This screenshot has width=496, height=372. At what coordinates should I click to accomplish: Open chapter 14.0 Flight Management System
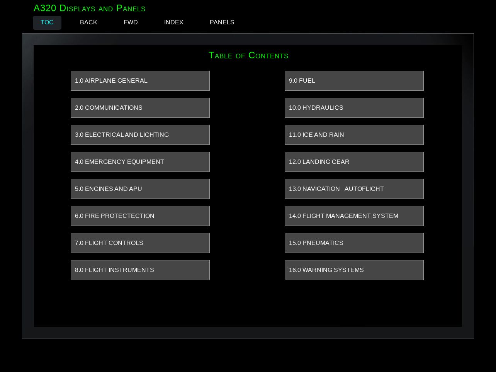(x=354, y=216)
